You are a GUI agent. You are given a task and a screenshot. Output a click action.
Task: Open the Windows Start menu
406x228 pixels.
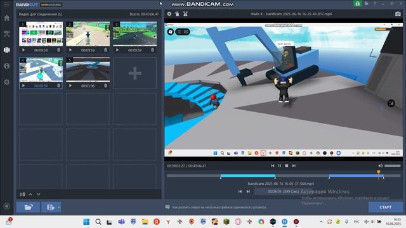click(x=86, y=222)
